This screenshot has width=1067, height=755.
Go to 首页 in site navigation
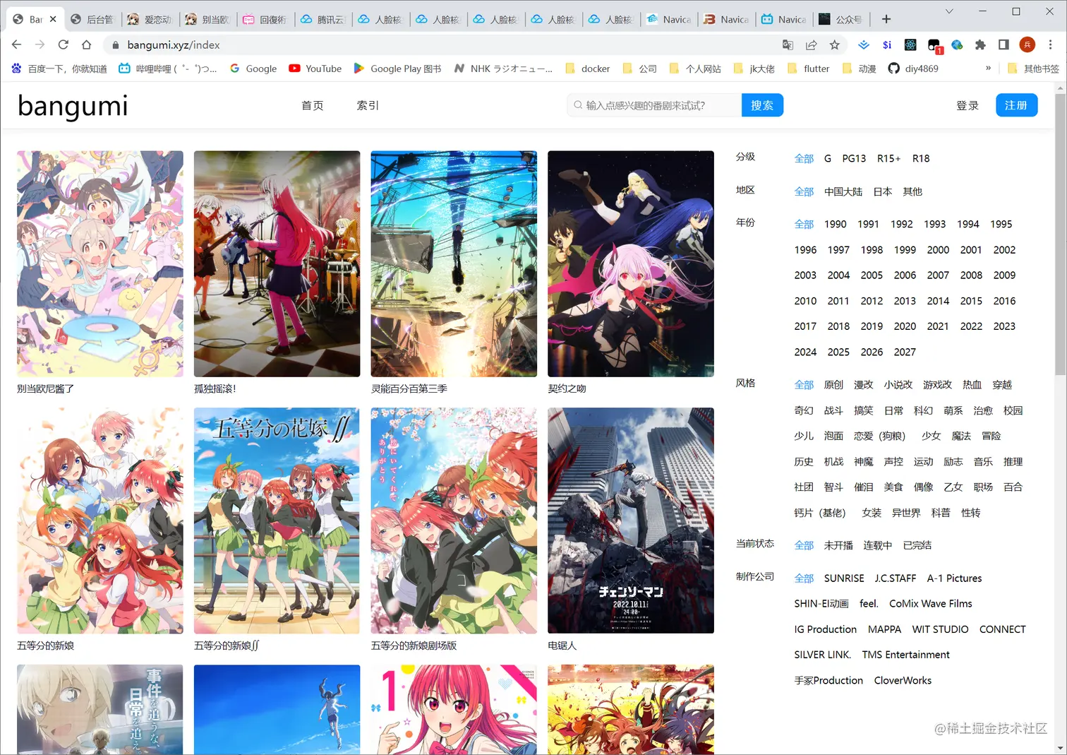tap(313, 105)
